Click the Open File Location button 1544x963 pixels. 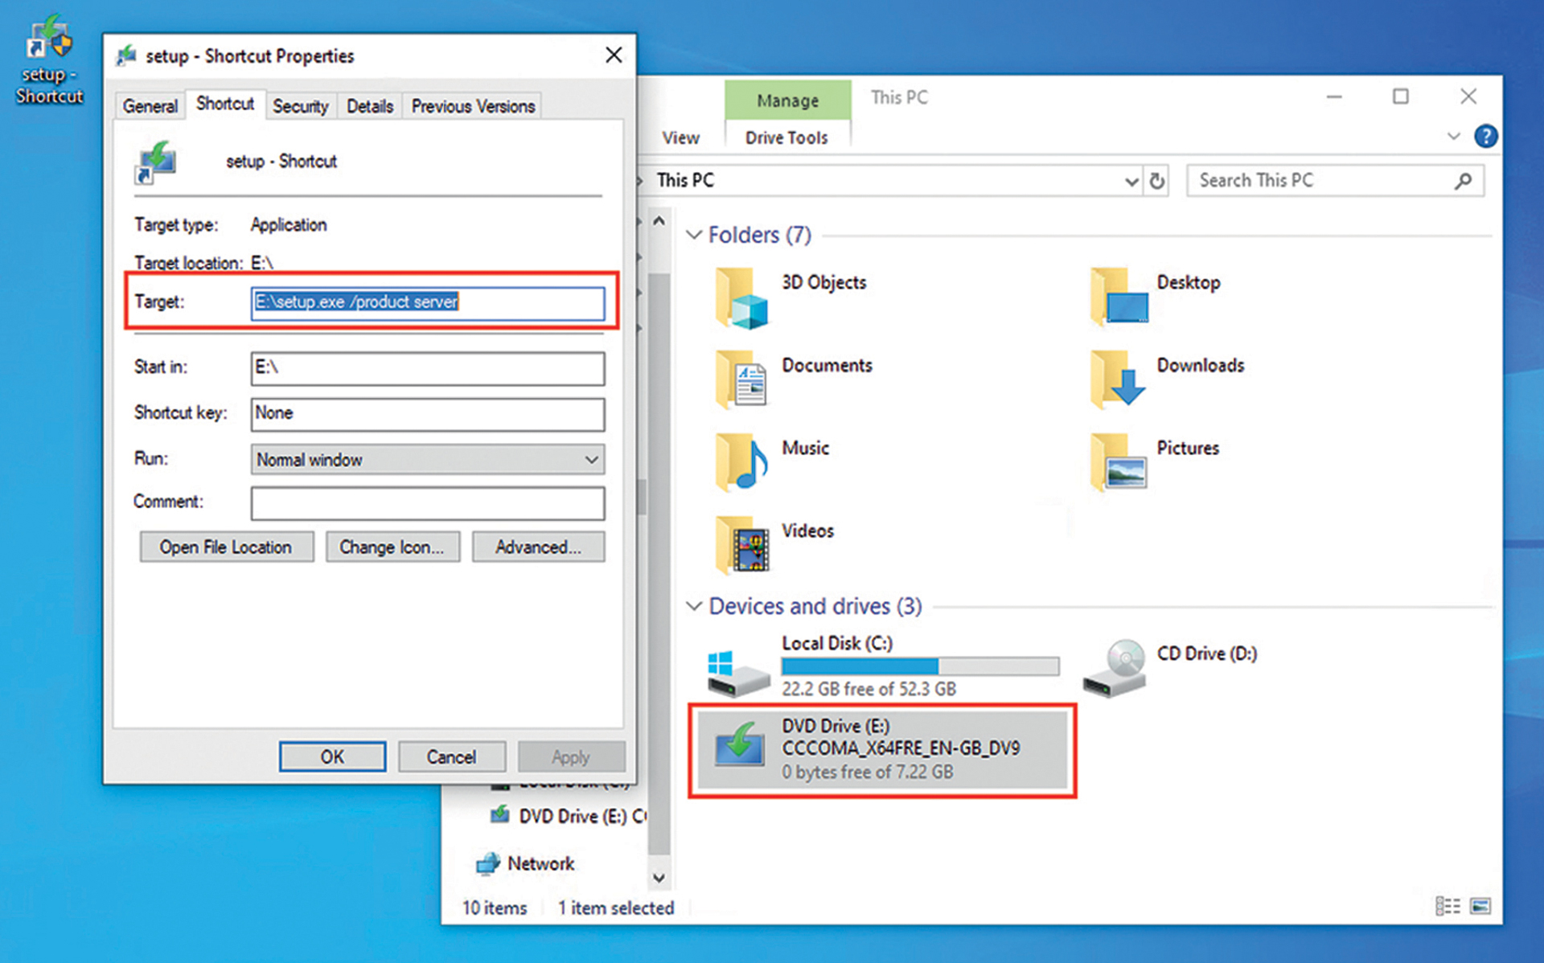pyautogui.click(x=226, y=547)
